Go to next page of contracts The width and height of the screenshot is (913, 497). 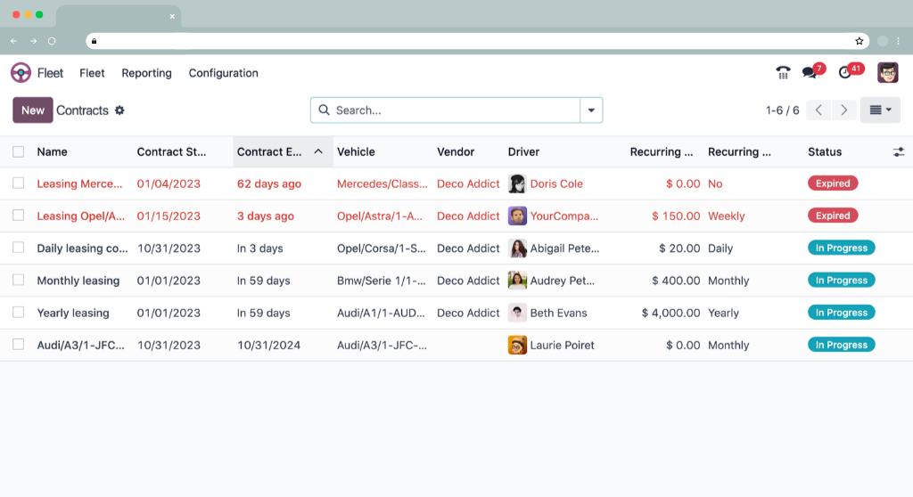pyautogui.click(x=844, y=110)
